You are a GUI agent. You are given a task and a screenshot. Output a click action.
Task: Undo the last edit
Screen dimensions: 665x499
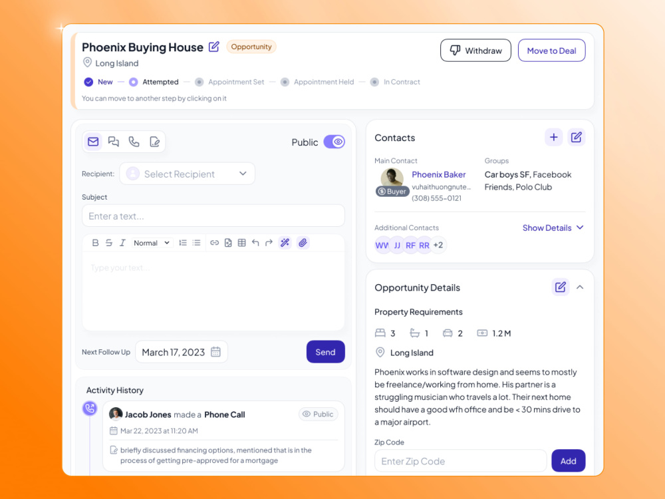255,243
